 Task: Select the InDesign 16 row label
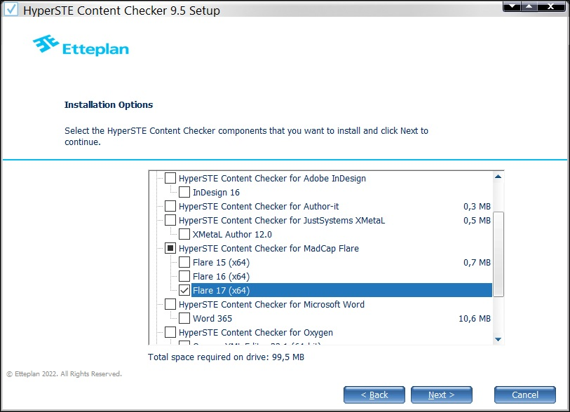216,193
